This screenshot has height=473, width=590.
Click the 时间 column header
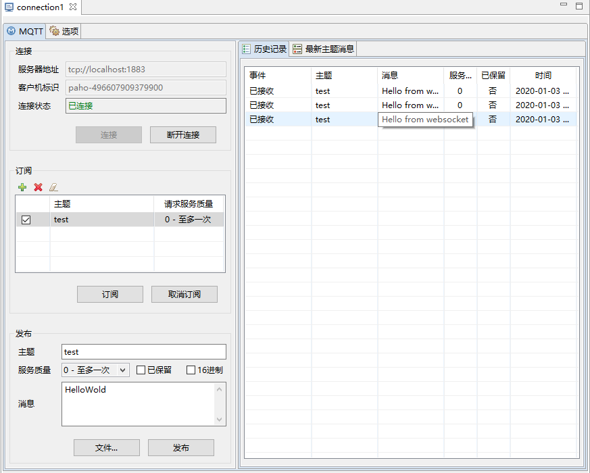pyautogui.click(x=543, y=76)
